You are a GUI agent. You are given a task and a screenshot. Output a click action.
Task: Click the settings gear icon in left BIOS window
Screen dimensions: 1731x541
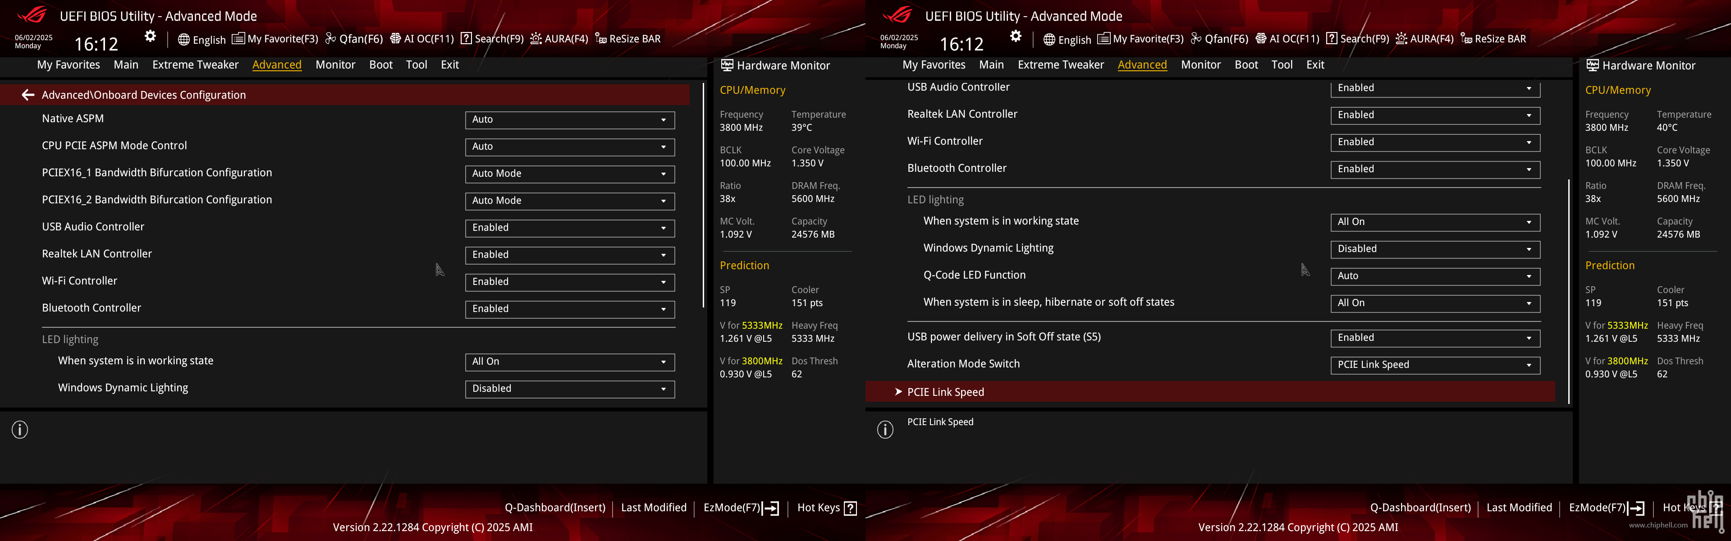(150, 36)
